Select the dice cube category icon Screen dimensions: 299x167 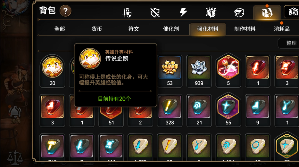pos(239,13)
